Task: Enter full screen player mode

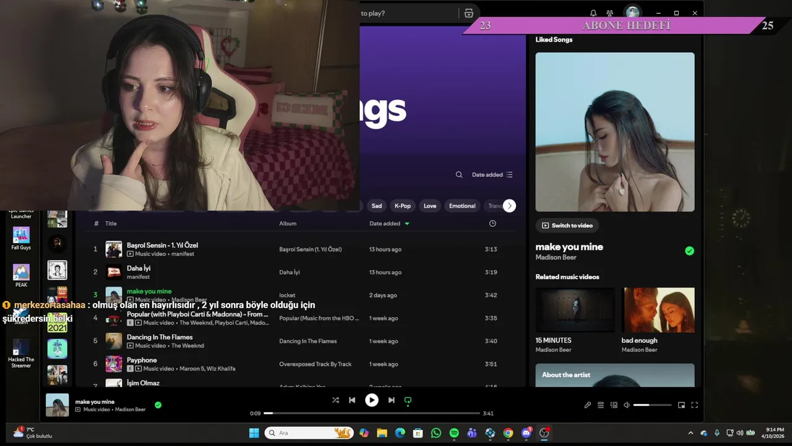Action: click(x=694, y=405)
